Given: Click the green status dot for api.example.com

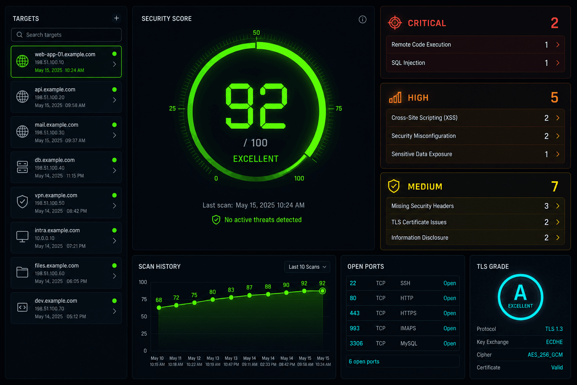Looking at the screenshot, I should point(115,89).
